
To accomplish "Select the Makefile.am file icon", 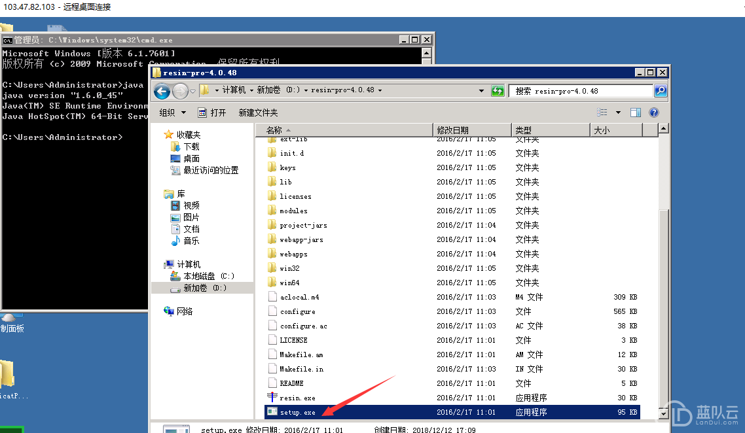I will click(x=272, y=355).
